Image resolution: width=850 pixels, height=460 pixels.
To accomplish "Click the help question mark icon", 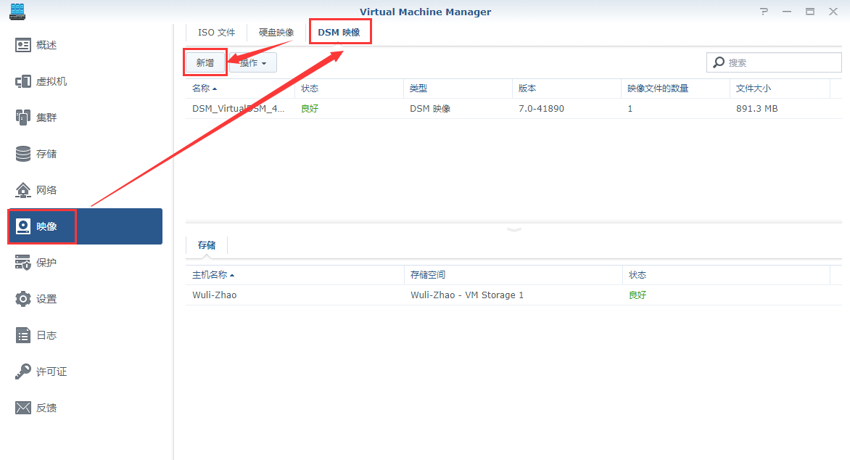I will point(764,12).
